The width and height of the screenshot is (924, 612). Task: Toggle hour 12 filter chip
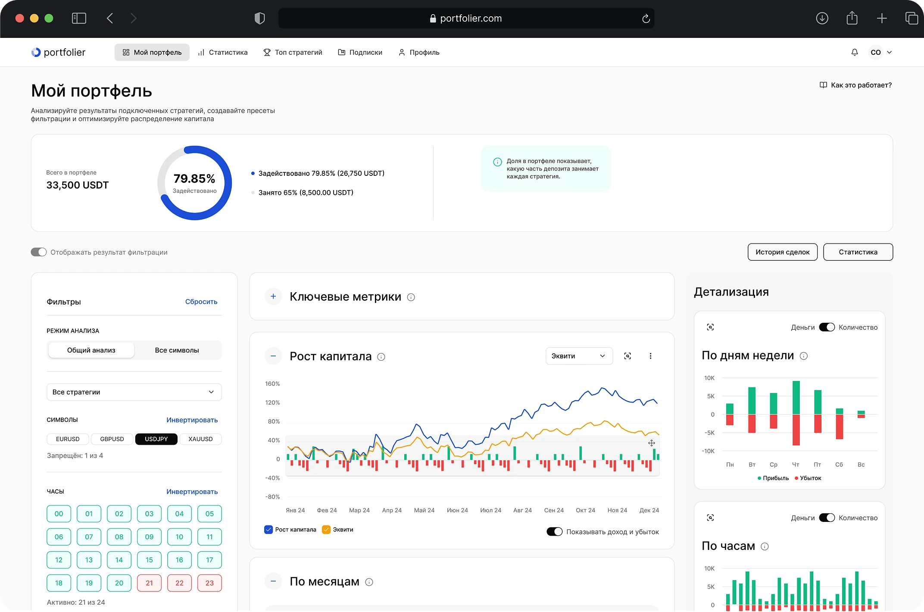click(59, 560)
